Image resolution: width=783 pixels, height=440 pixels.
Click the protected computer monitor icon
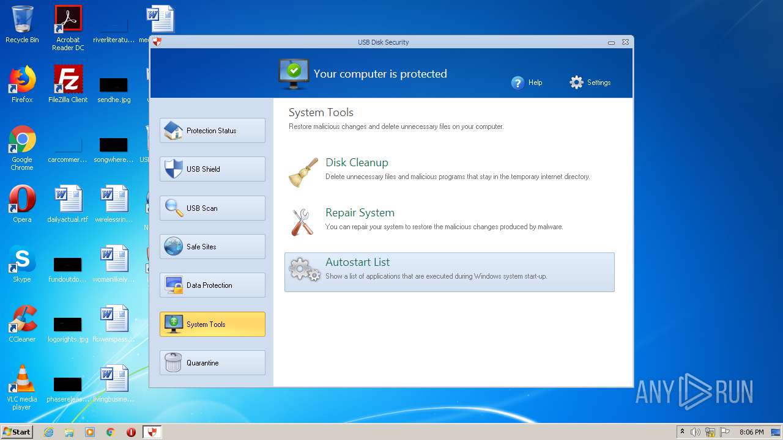click(x=294, y=74)
